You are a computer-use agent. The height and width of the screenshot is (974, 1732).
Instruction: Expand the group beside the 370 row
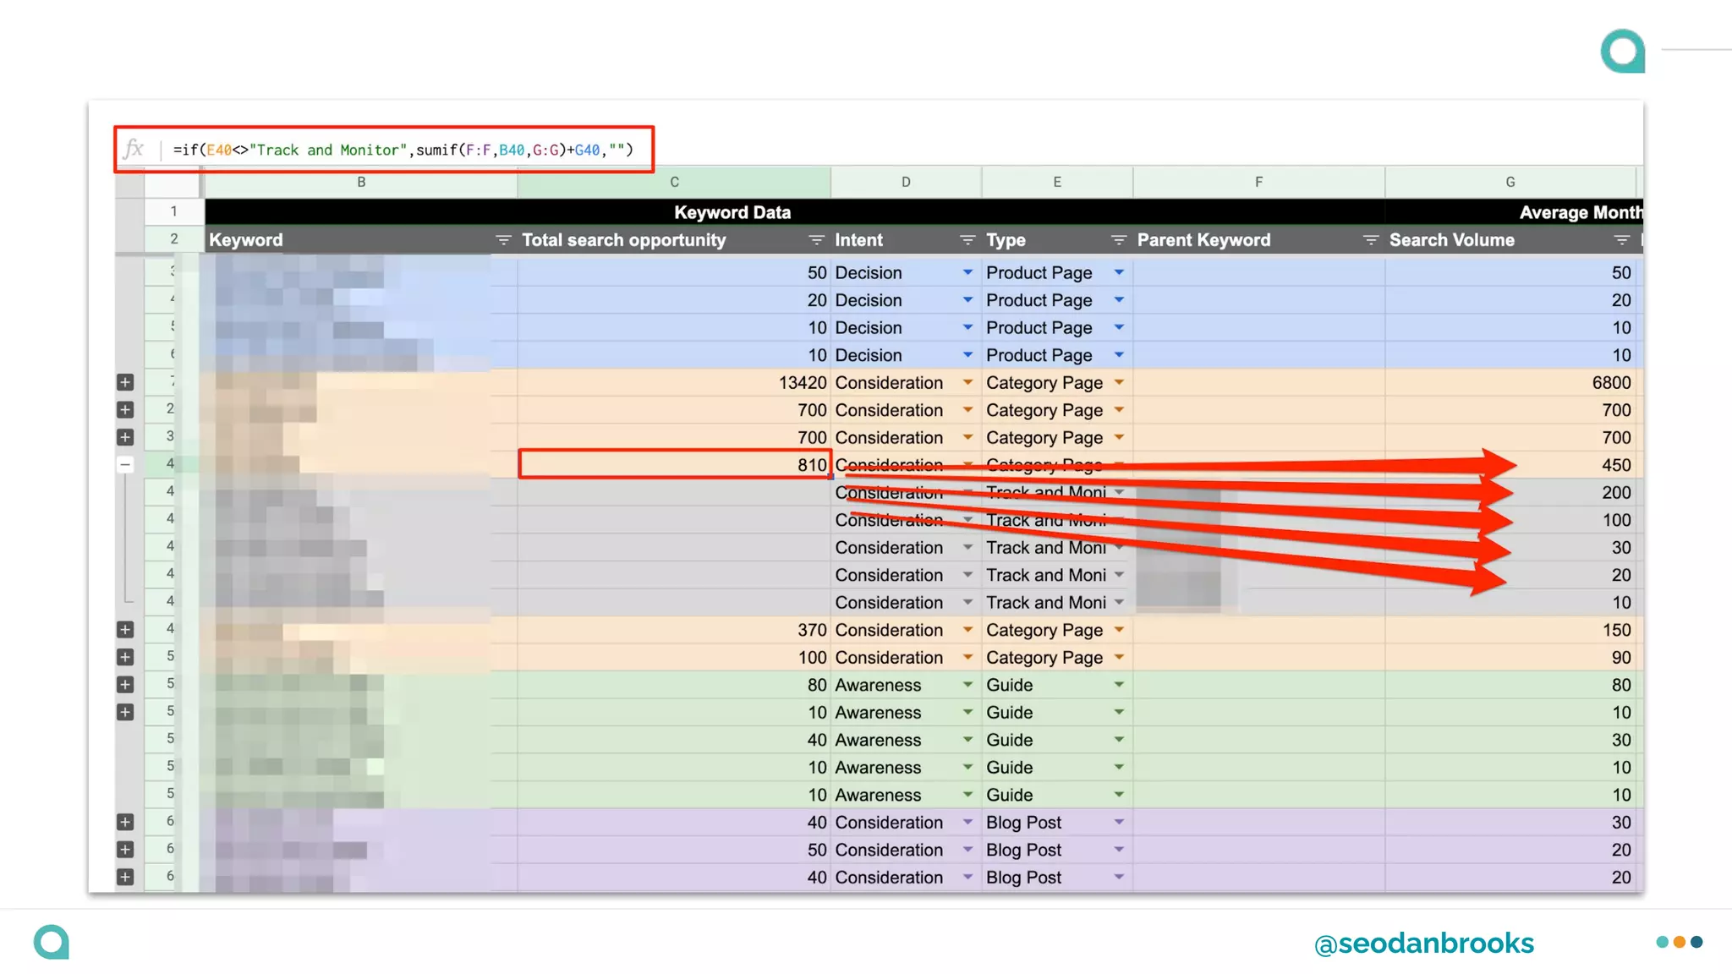point(125,630)
